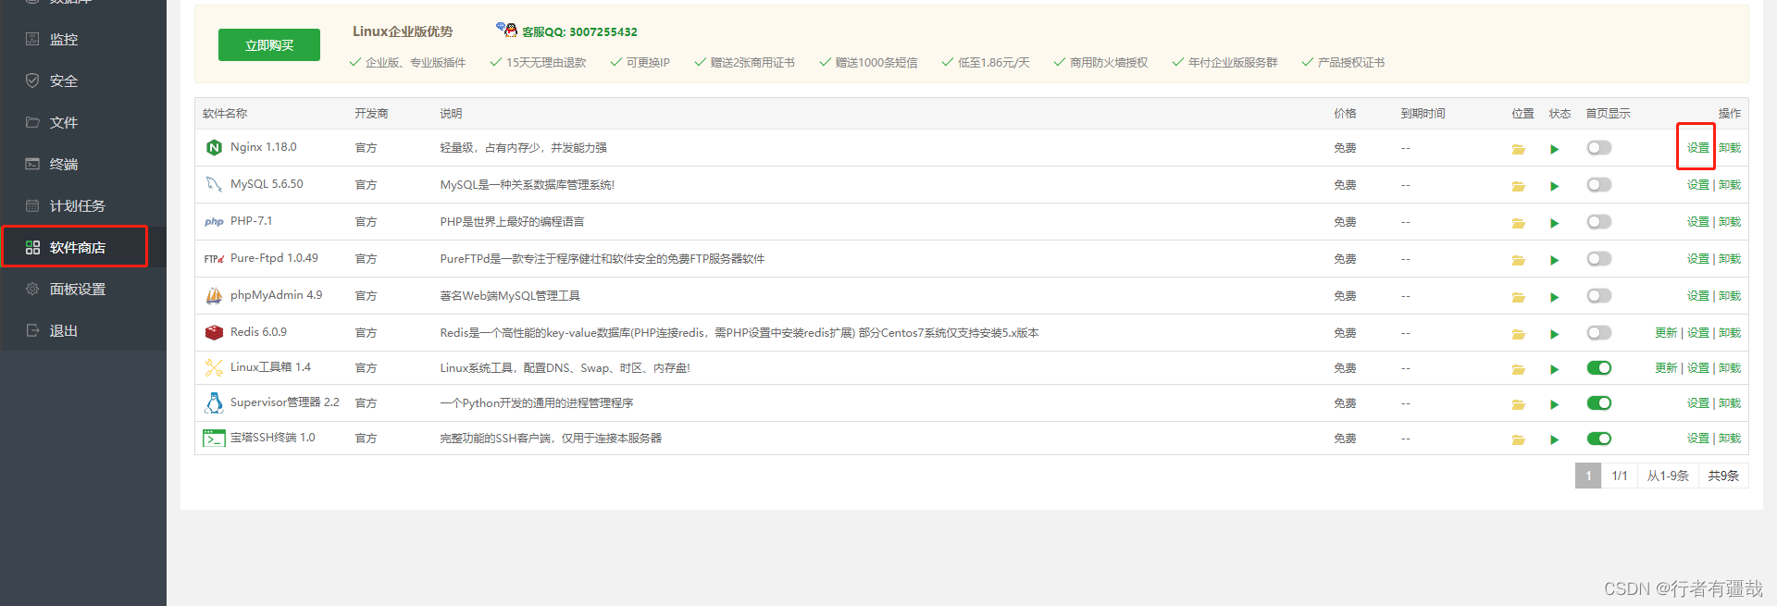Select 计划任务 from the sidebar
Screen dimensions: 1777x606
[77, 206]
